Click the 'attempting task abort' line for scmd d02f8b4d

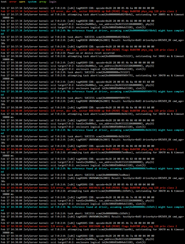(x=92, y=16)
